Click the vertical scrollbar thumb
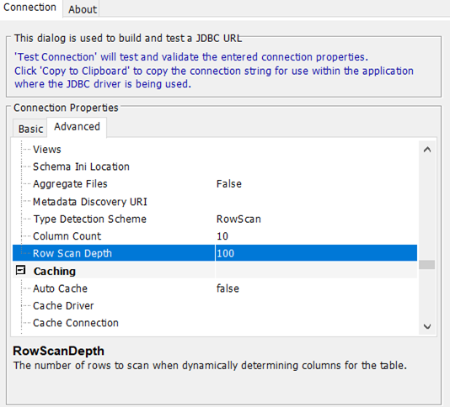The height and width of the screenshot is (407, 450). point(426,265)
